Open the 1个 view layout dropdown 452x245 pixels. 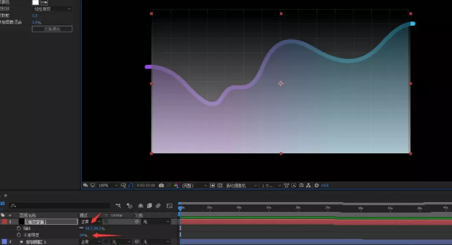pyautogui.click(x=271, y=186)
